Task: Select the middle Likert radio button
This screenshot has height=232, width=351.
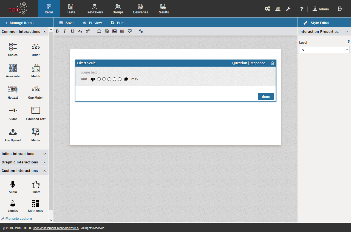Action: point(109,79)
